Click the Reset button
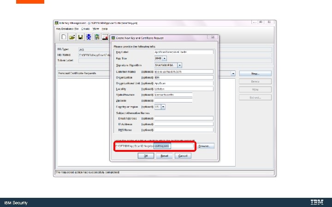 pyautogui.click(x=164, y=155)
